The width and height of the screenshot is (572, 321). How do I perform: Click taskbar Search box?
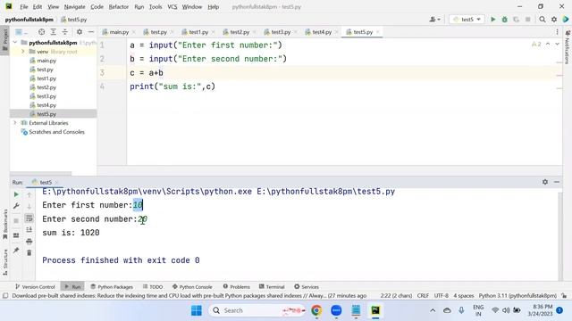[x=257, y=310]
